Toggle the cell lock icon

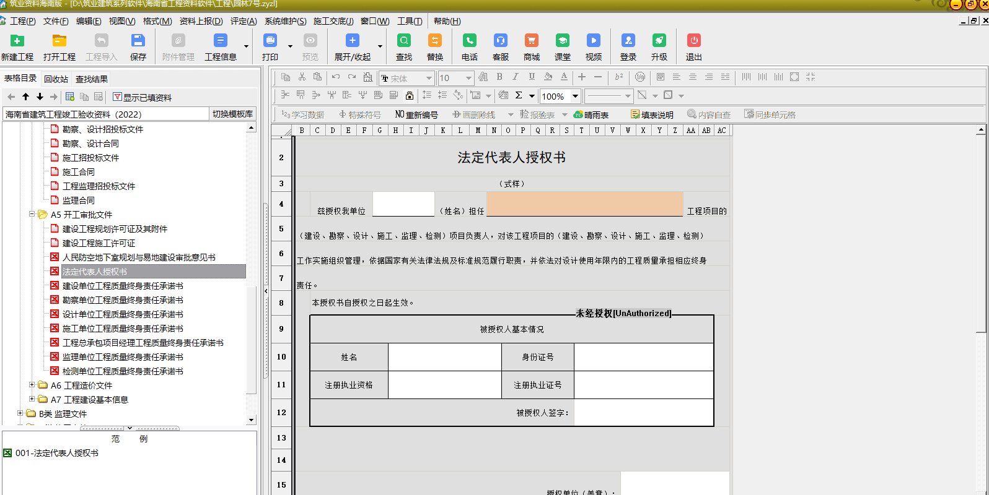click(410, 95)
